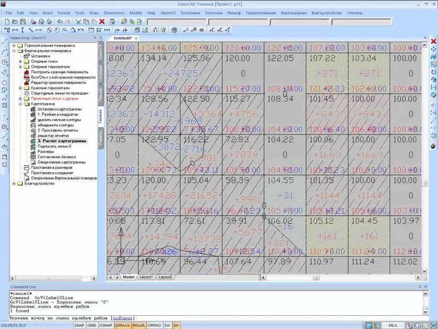Open 'Редактор красной поверхности'
438x329 pixels.
[x=58, y=83]
